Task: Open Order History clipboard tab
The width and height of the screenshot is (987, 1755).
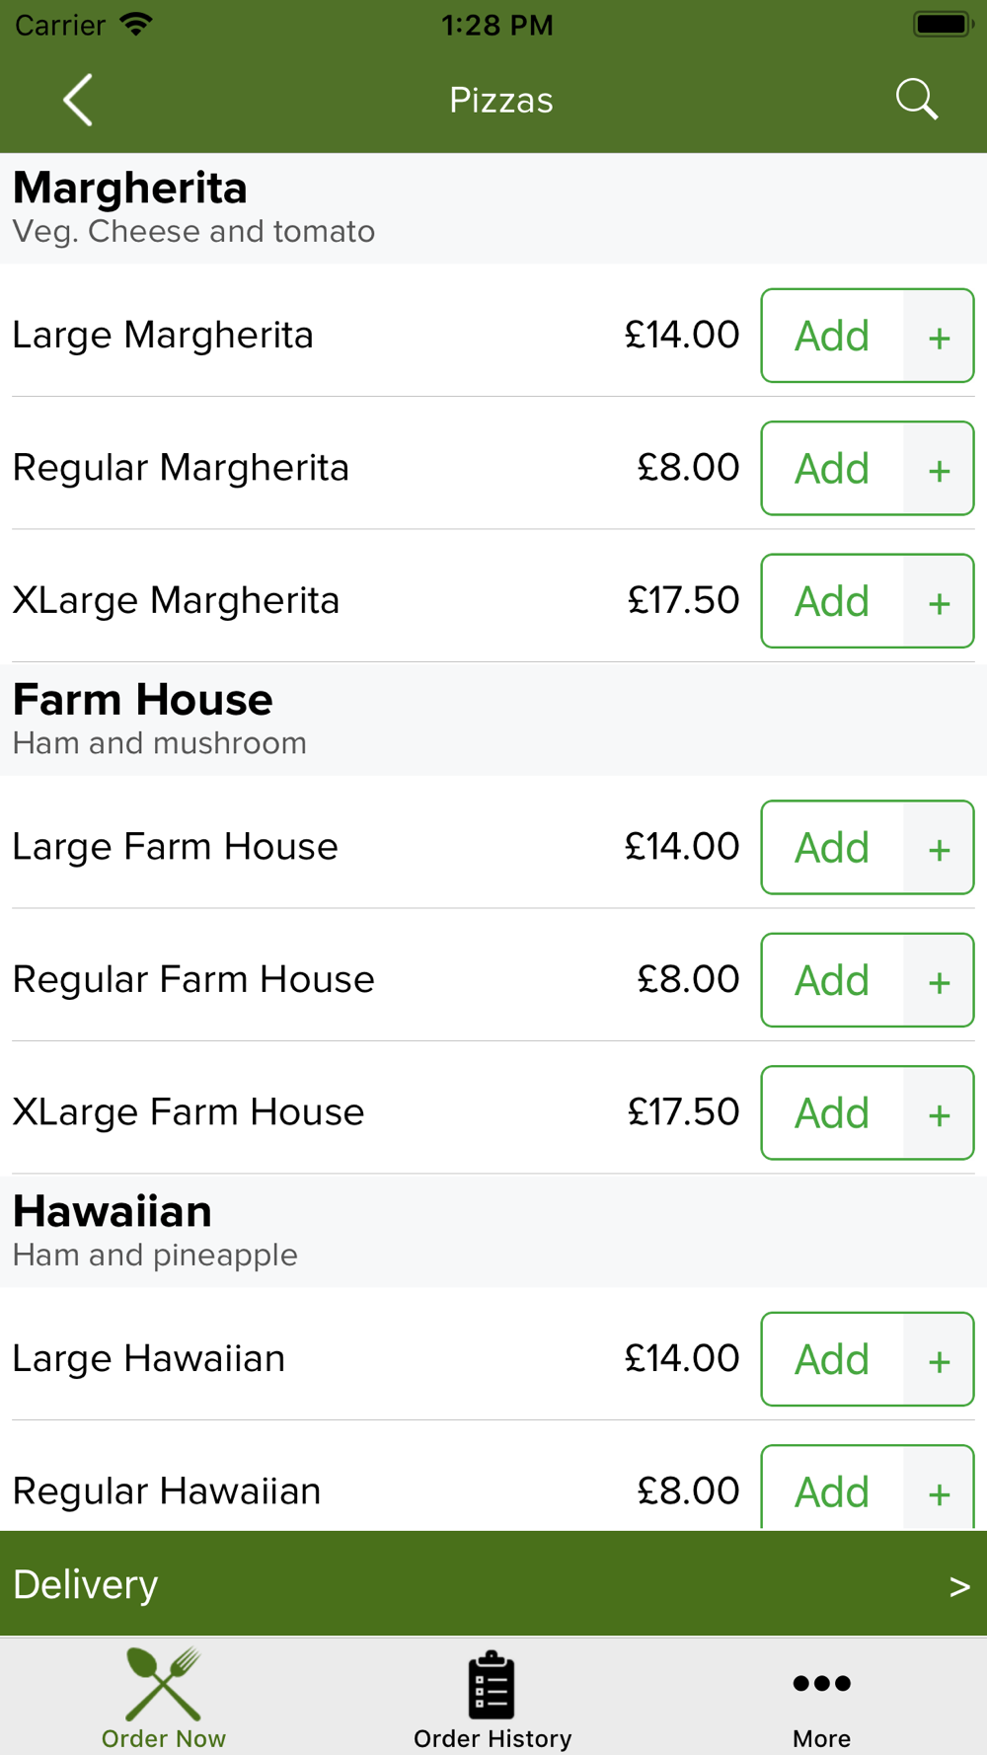Action: (493, 1698)
